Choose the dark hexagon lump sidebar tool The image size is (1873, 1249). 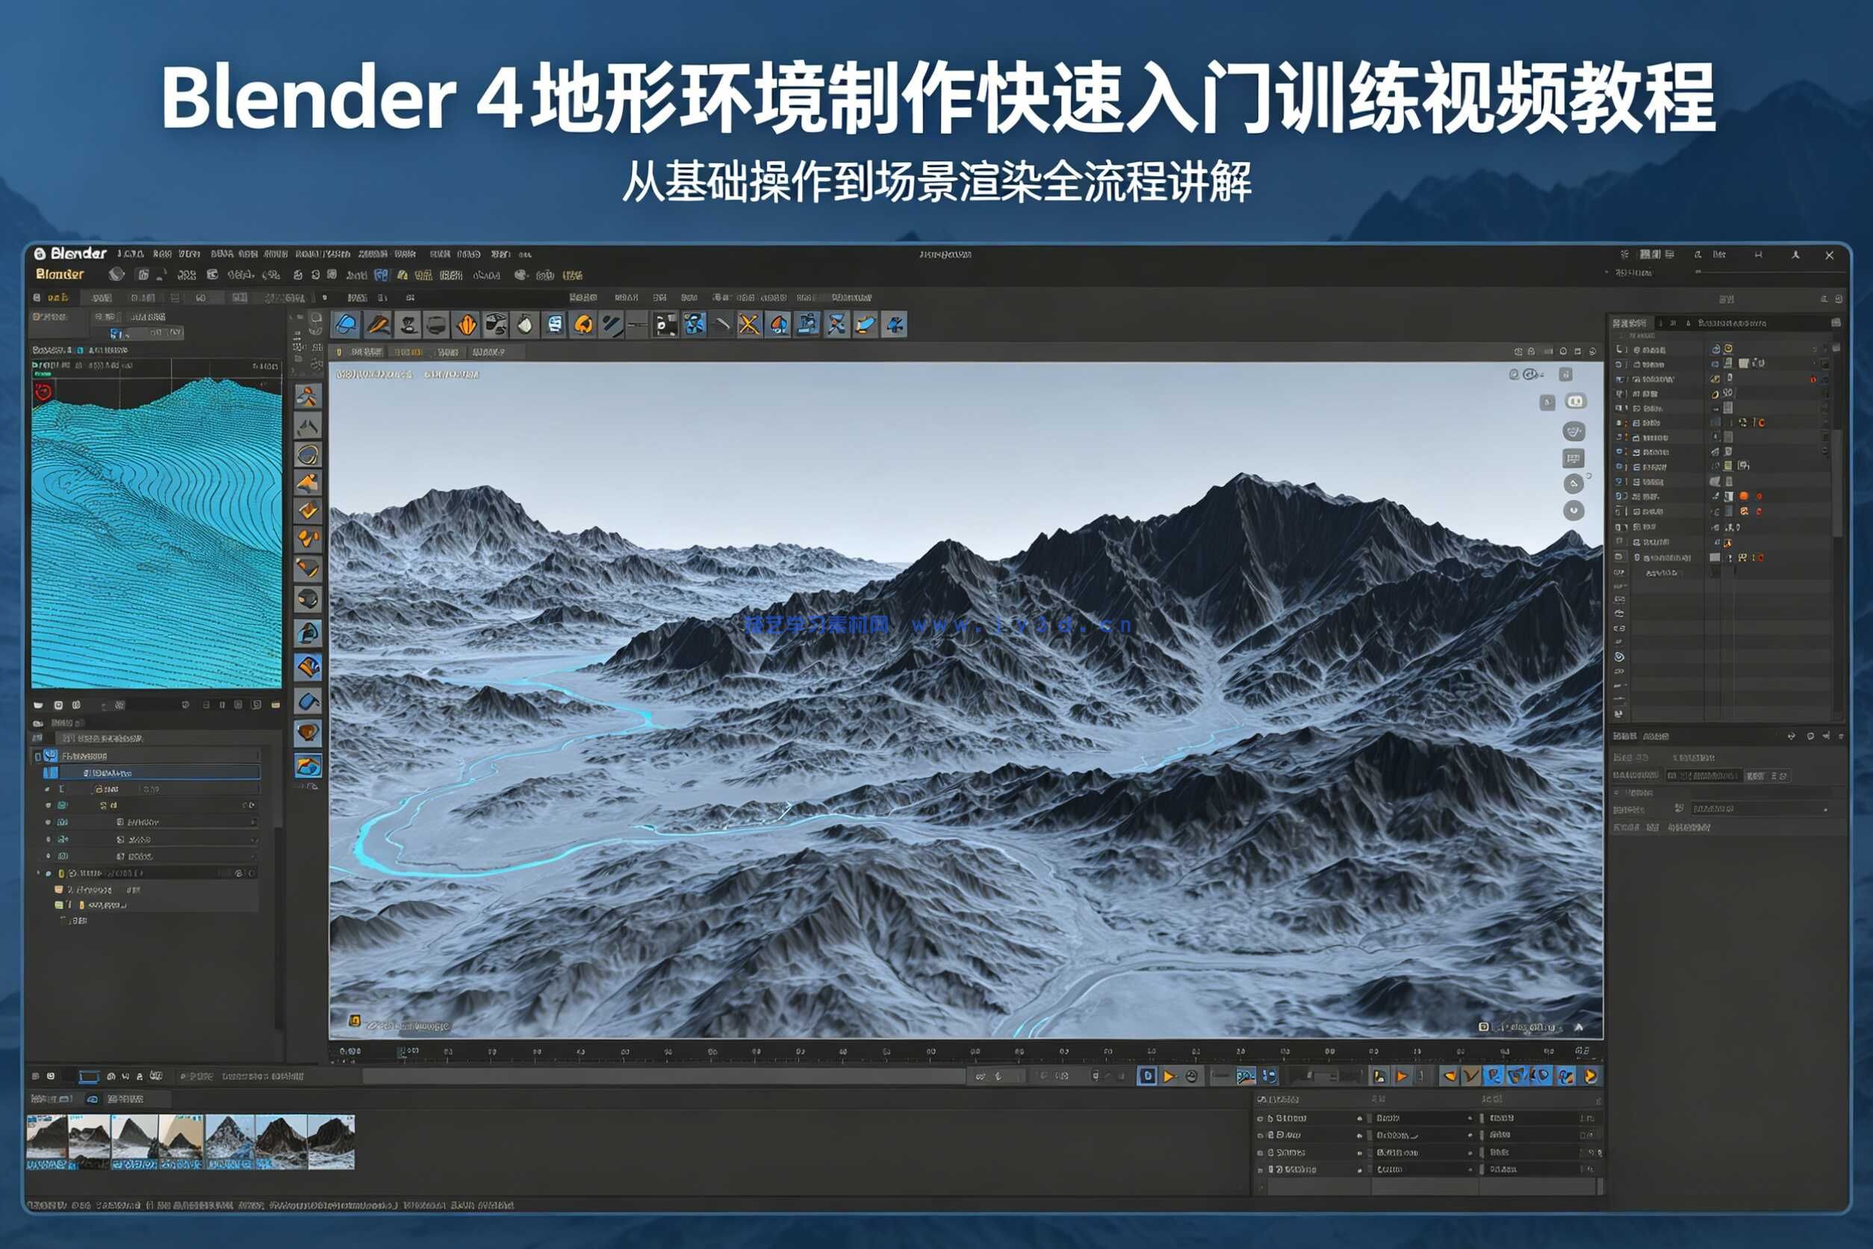coord(308,599)
